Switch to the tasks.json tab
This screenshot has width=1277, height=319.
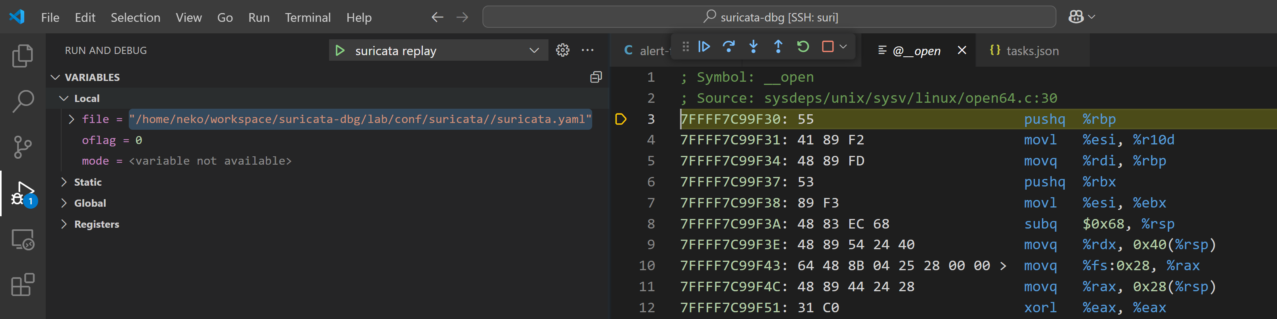[1032, 50]
